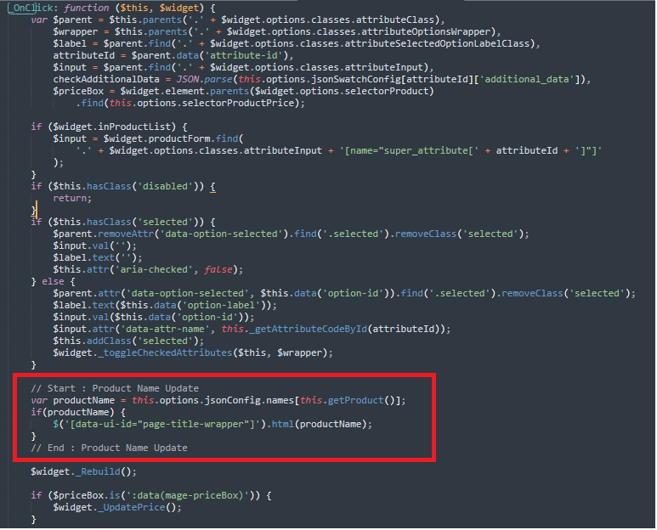Image resolution: width=657 pixels, height=530 pixels.
Task: Click the 'page-title-wrapper' selector string
Action: click(x=195, y=424)
